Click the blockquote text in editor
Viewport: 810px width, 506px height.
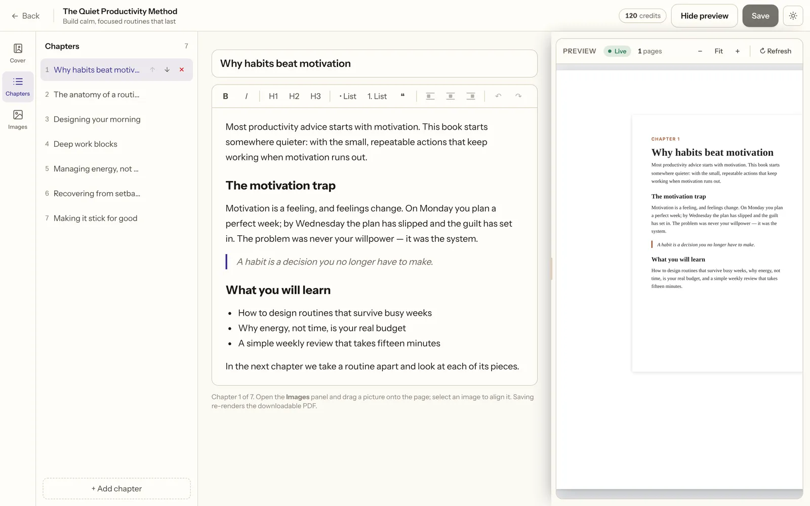[335, 262]
